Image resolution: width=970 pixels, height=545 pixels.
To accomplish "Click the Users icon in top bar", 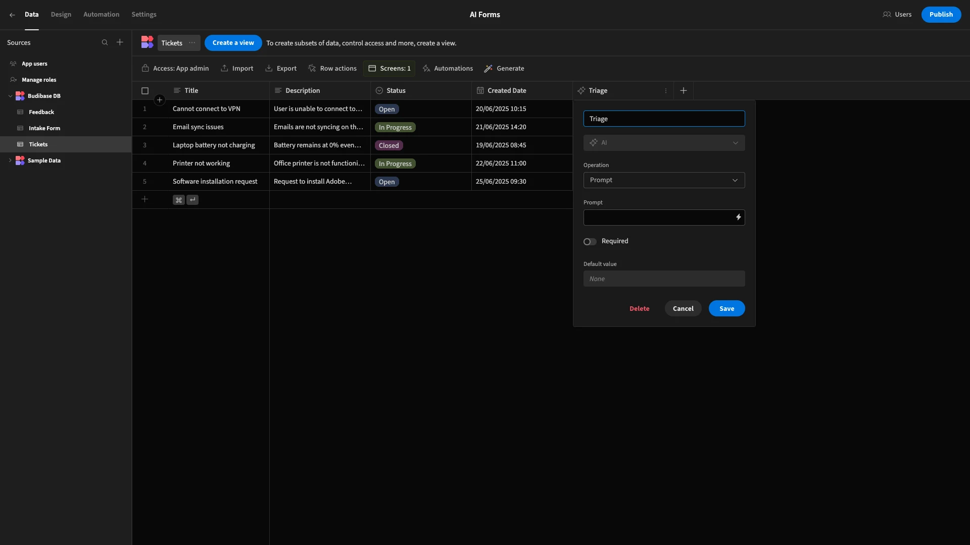I will click(887, 15).
